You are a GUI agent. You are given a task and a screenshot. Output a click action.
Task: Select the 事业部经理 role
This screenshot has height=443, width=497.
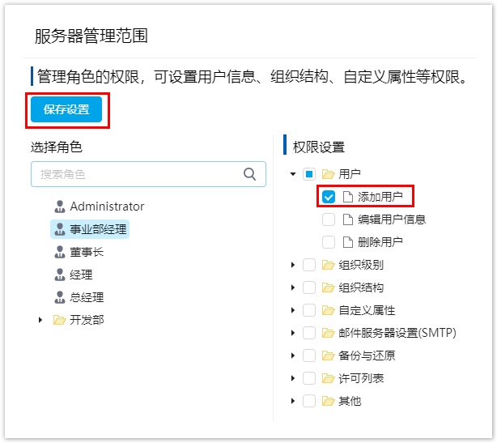click(91, 229)
